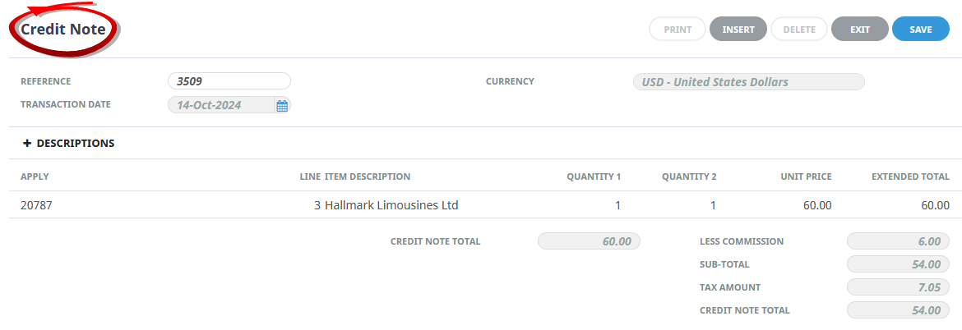
Task: Select the Transaction Date field
Action: tap(220, 105)
